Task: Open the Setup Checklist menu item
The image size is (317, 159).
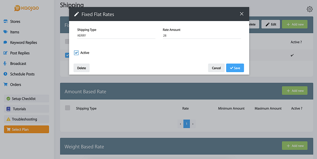Action: click(x=27, y=98)
